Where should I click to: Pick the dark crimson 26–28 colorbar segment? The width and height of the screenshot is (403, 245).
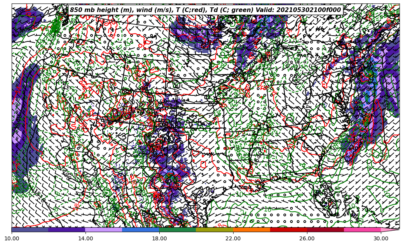point(325,229)
